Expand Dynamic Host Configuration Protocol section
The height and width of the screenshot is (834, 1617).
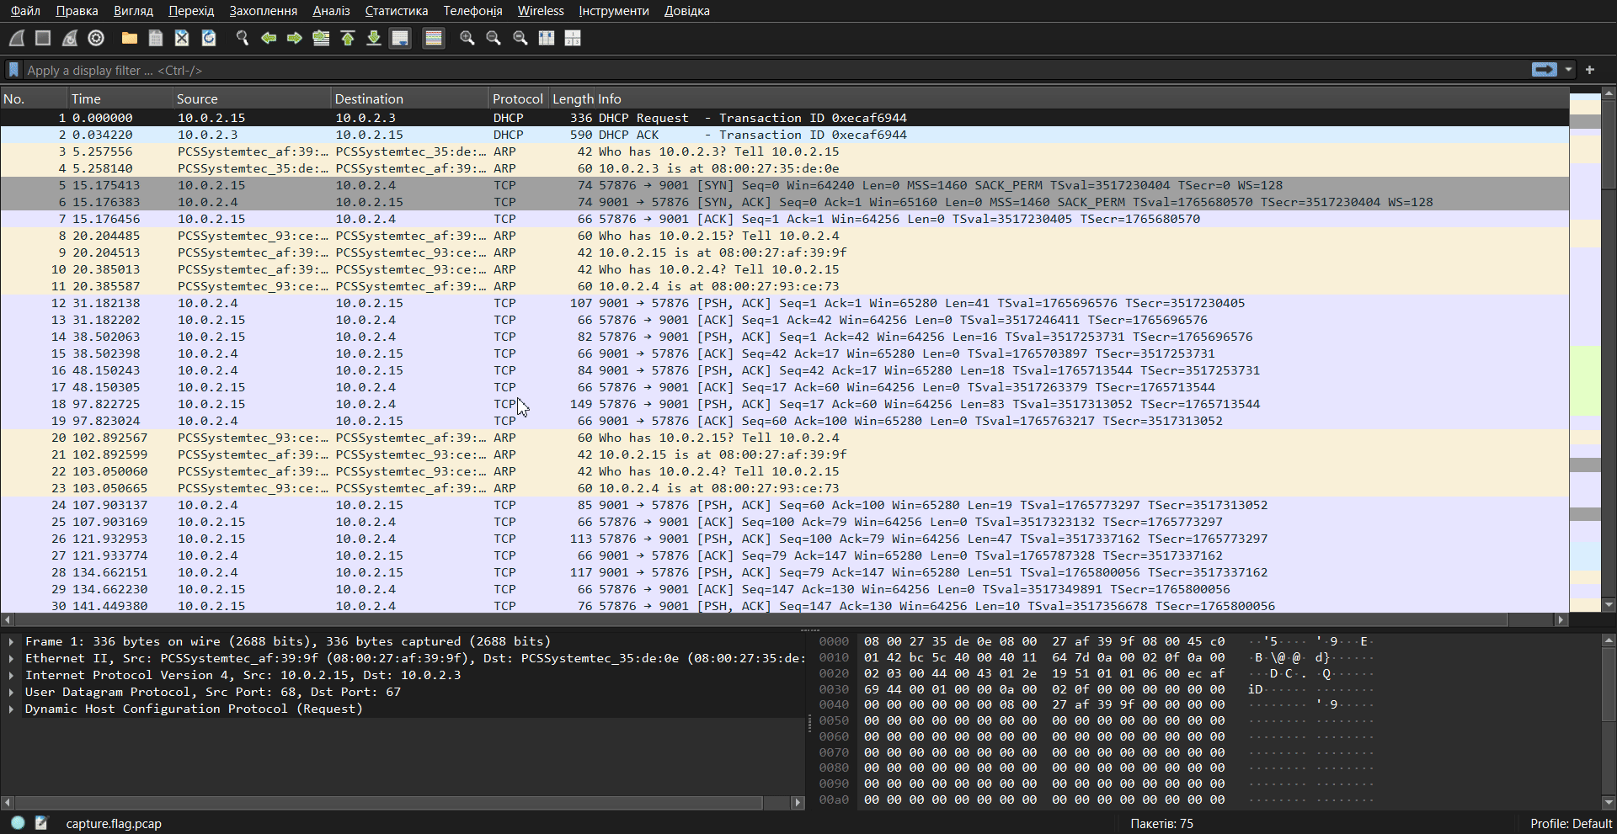tap(11, 709)
